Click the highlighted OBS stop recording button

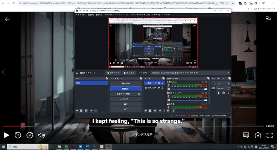pos(126,89)
